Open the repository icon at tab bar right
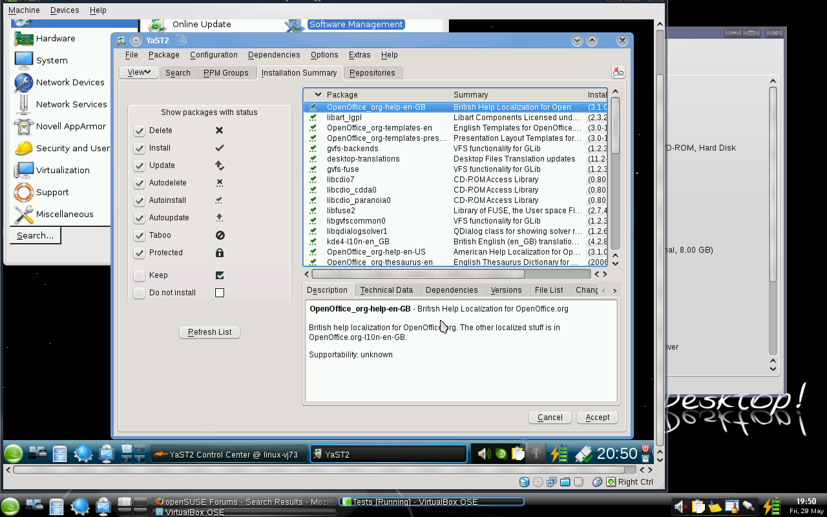827x517 pixels. [618, 72]
